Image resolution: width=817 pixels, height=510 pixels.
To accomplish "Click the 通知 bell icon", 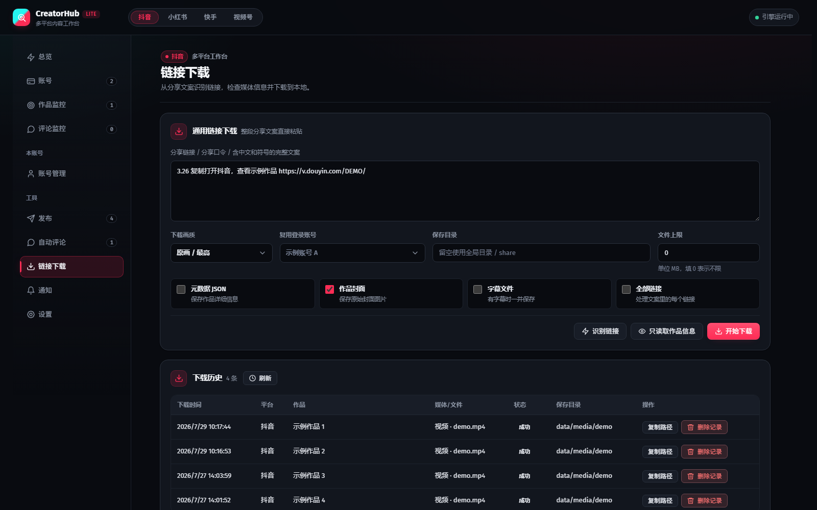I will click(31, 291).
